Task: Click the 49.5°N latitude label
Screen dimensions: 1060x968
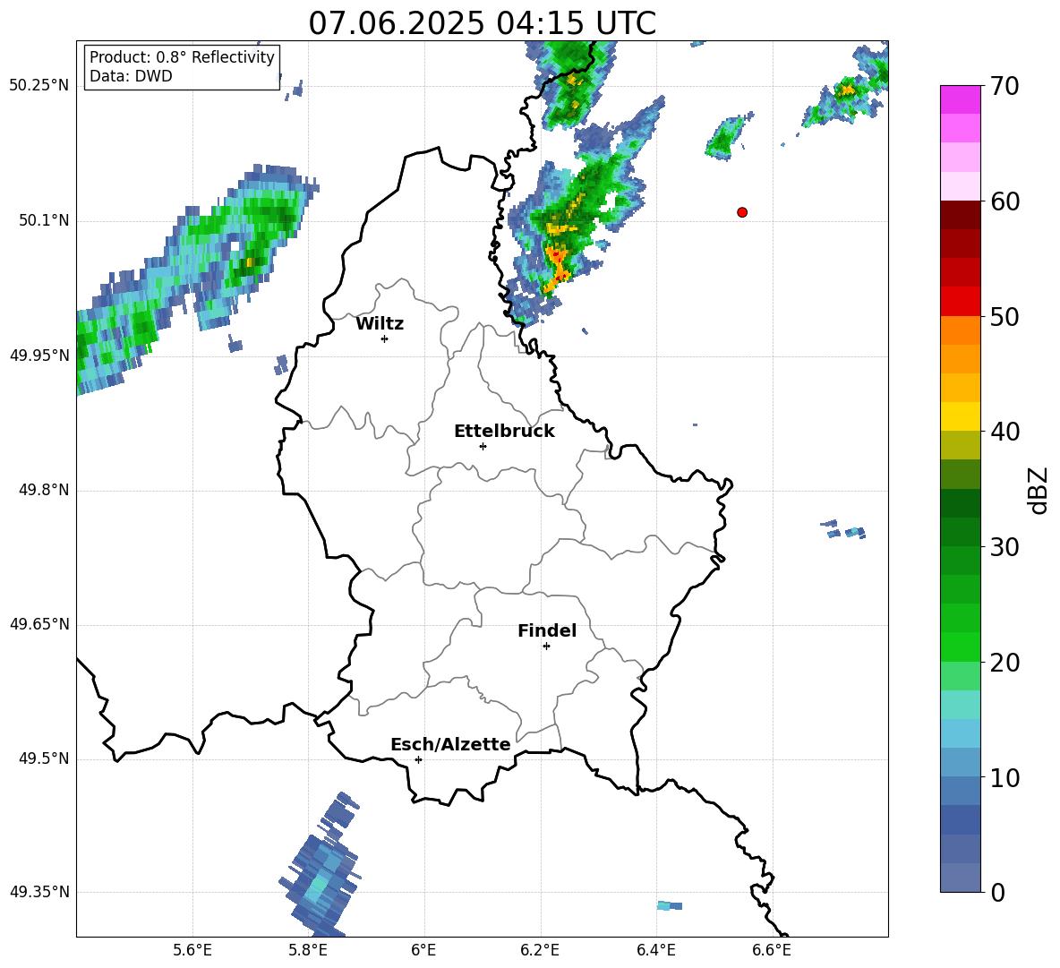Action: [x=44, y=758]
